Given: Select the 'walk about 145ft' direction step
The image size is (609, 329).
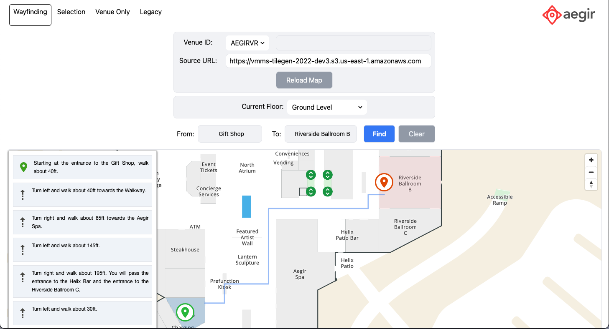Looking at the screenshot, I should click(x=82, y=249).
